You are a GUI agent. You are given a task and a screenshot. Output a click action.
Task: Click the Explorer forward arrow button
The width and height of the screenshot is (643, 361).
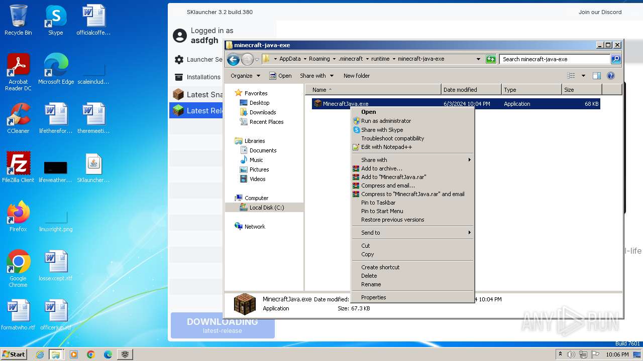[247, 59]
